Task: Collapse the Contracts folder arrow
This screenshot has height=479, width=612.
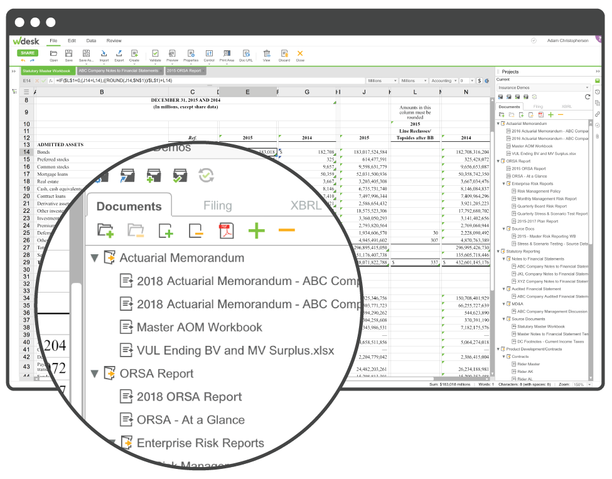Action: click(504, 357)
